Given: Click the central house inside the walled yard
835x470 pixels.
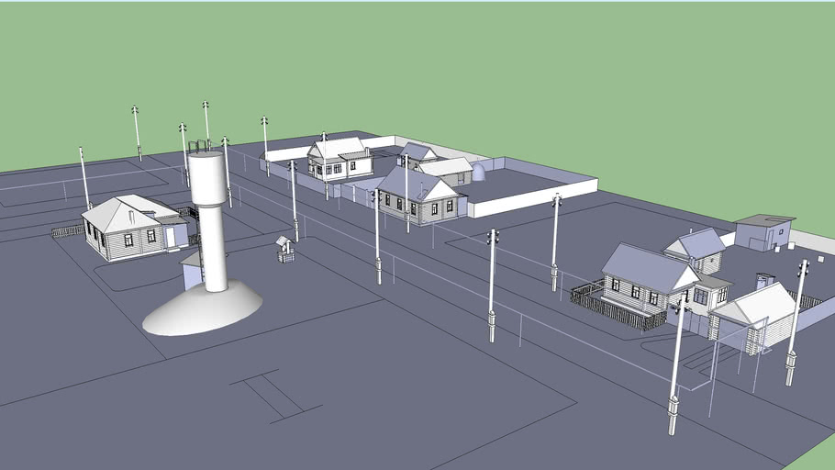Looking at the screenshot, I should click(417, 196).
